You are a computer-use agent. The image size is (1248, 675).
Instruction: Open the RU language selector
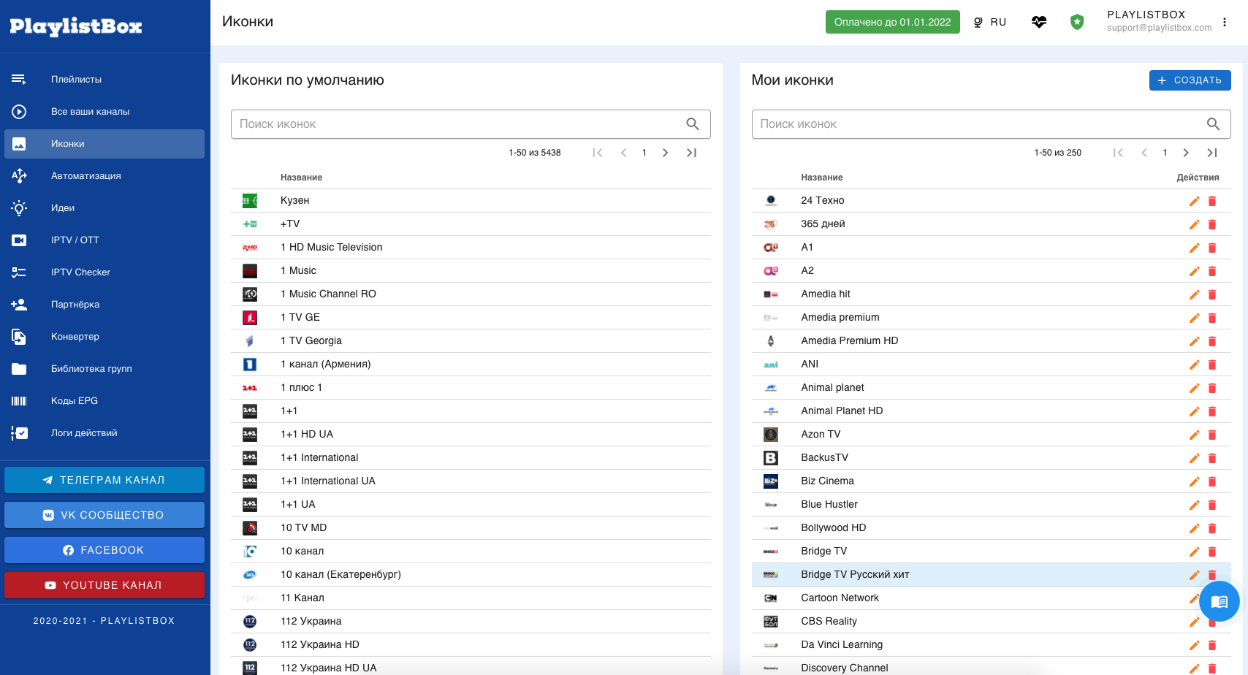[x=990, y=22]
